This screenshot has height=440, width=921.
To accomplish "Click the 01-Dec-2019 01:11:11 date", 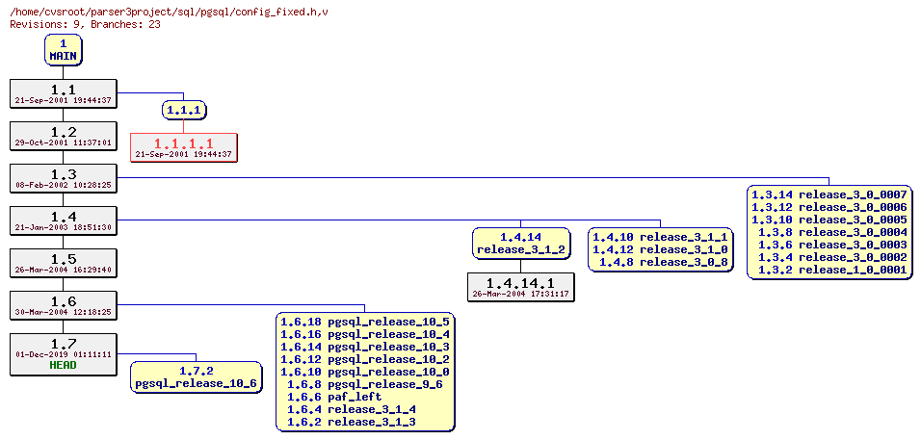I will pyautogui.click(x=64, y=355).
